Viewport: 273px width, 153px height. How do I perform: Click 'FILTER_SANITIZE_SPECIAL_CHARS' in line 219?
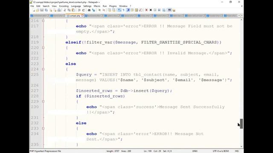(x=179, y=42)
